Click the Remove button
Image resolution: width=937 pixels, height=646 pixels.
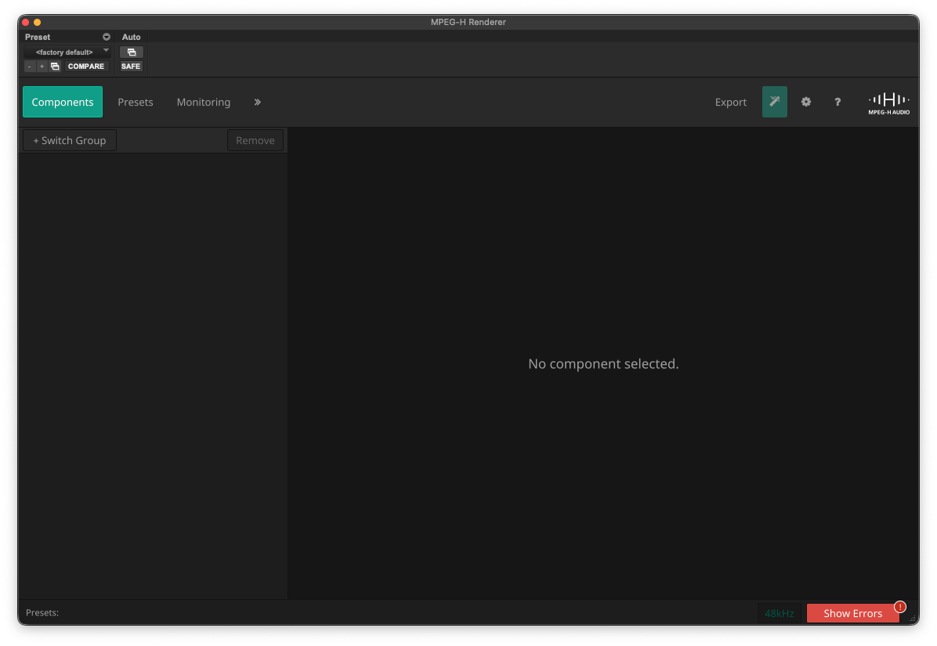point(255,140)
